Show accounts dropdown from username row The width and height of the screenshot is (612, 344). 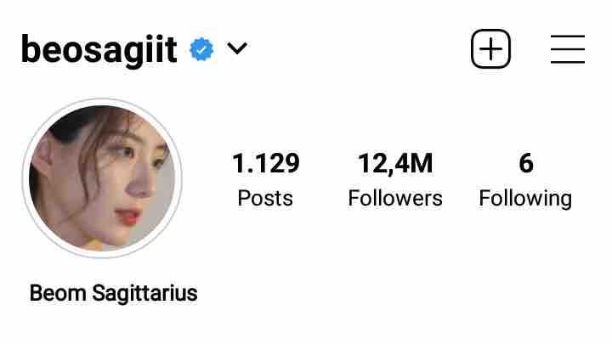coord(237,48)
